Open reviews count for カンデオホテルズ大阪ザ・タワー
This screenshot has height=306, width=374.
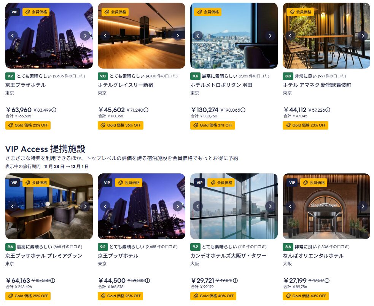tap(252, 247)
